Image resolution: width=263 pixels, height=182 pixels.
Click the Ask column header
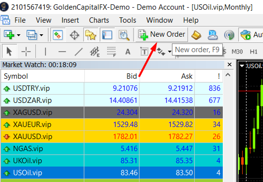pos(167,76)
